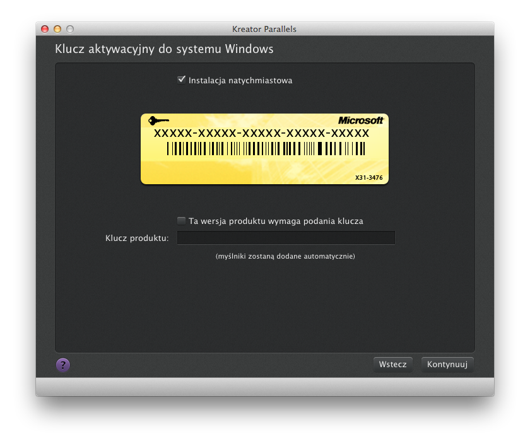Click the 'Klucz produktu:' field label
530x446 pixels.
(x=137, y=238)
